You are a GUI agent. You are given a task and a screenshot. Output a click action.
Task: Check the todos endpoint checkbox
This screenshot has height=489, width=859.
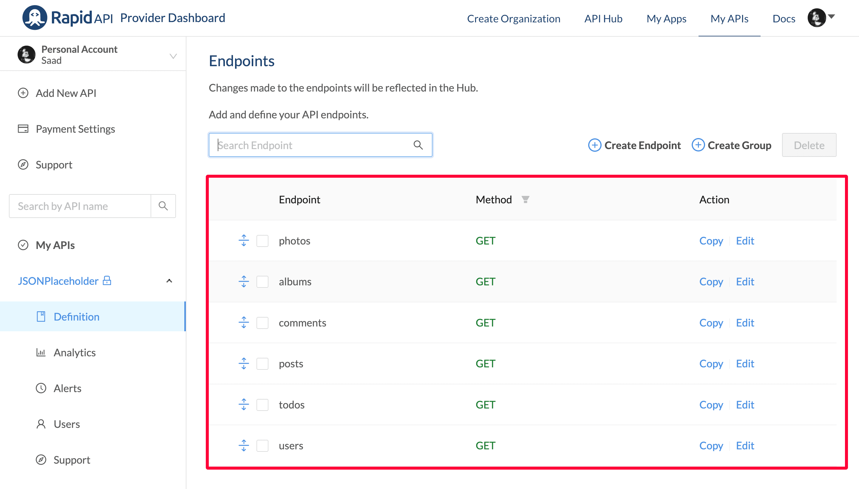(262, 405)
